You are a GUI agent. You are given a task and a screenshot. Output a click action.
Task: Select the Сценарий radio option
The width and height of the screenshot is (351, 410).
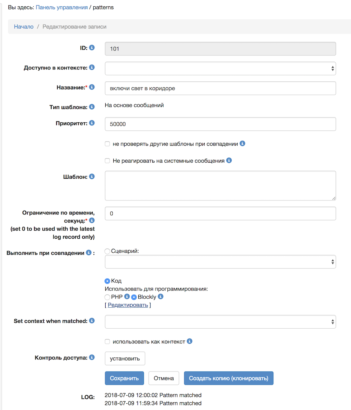coord(107,251)
